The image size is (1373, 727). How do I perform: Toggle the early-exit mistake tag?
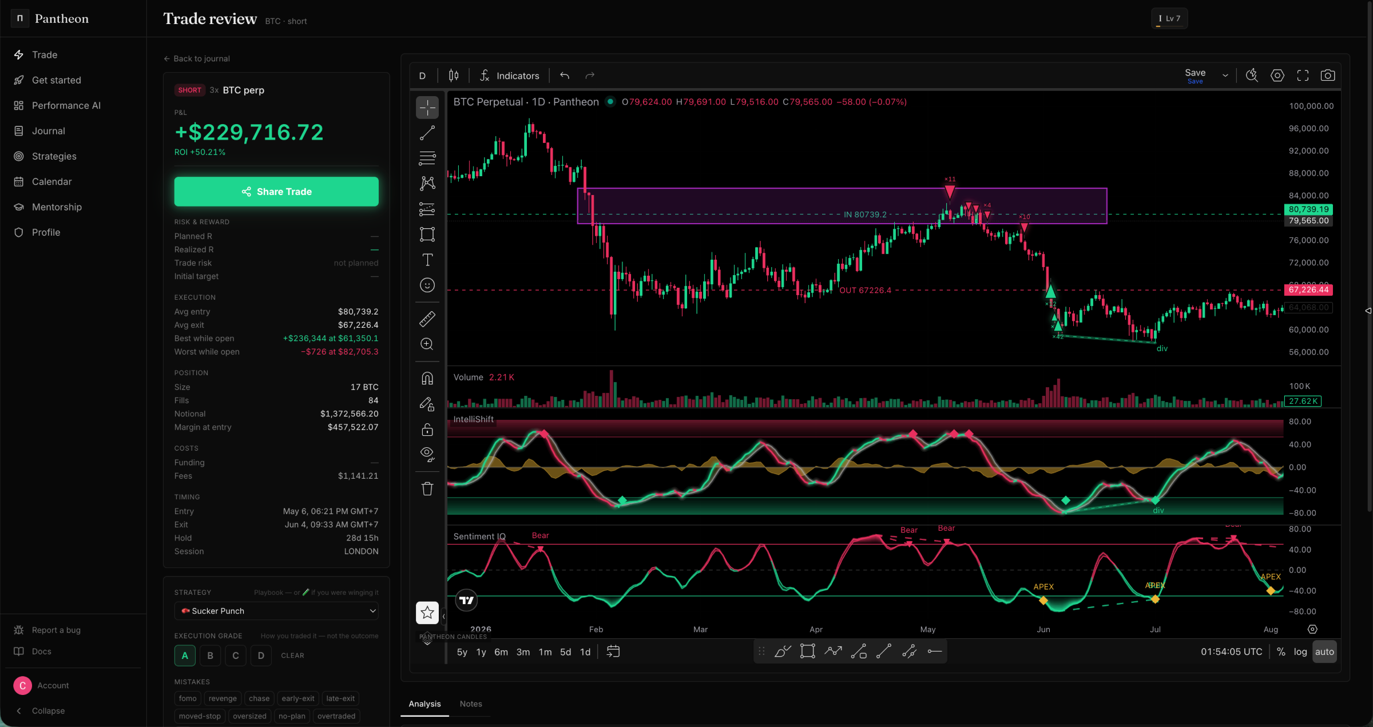click(x=298, y=698)
